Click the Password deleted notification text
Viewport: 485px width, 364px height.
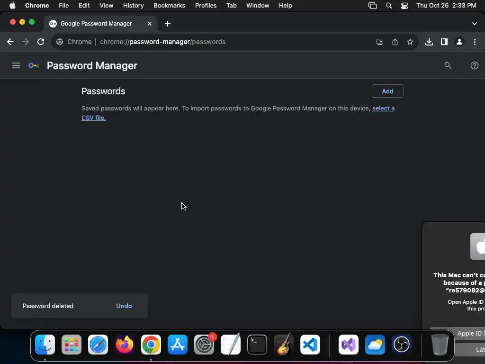pos(48,306)
